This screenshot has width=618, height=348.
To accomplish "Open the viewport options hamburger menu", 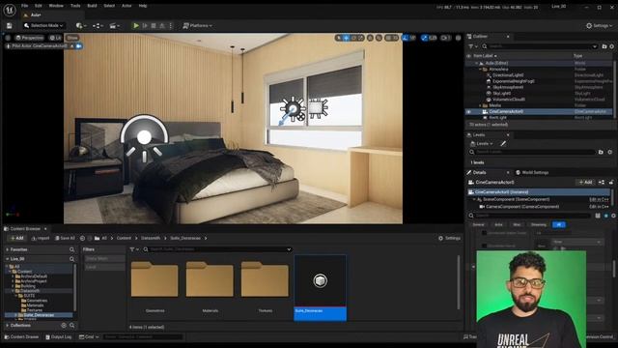I will (x=8, y=38).
